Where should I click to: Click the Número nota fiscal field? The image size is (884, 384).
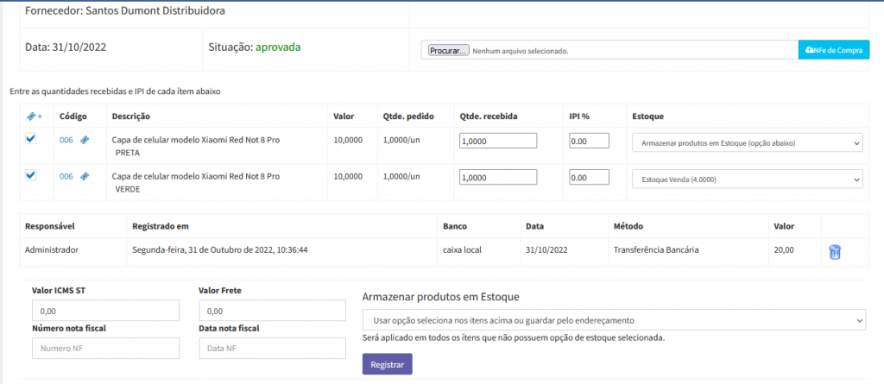pos(105,348)
